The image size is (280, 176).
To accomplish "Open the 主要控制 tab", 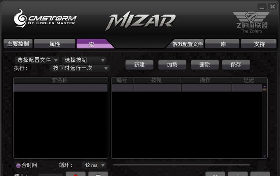I will tap(18, 44).
